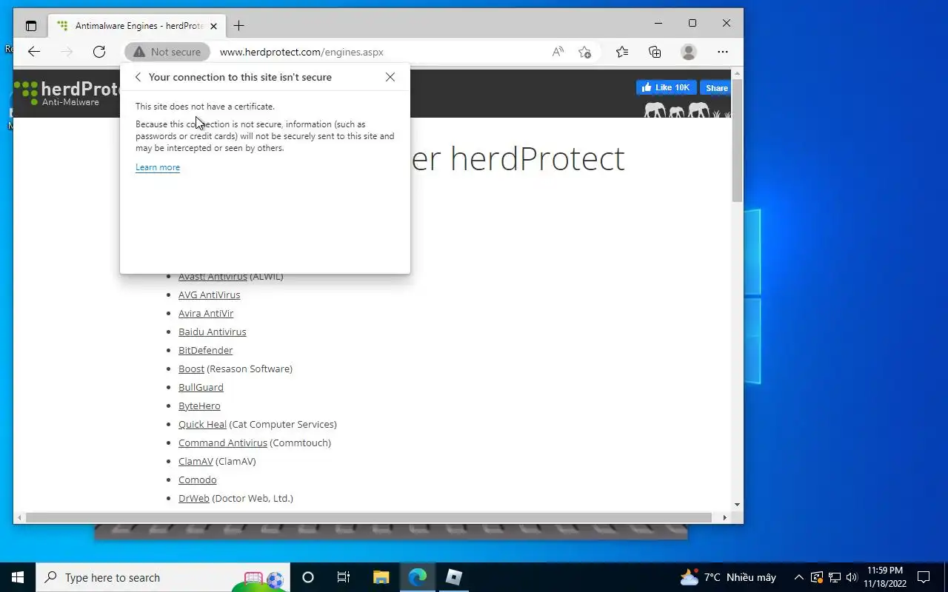This screenshot has width=948, height=592.
Task: Open Settings and more menu
Action: [723, 52]
